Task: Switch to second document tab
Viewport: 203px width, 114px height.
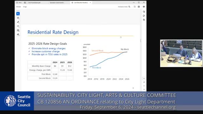Action: (x=57, y=3)
